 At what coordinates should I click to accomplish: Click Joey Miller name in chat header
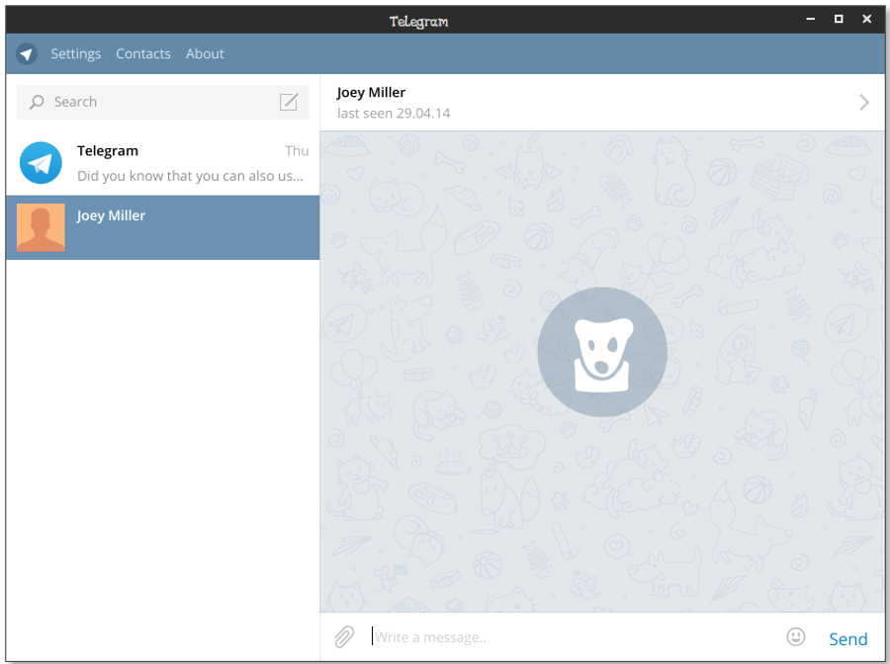371,93
